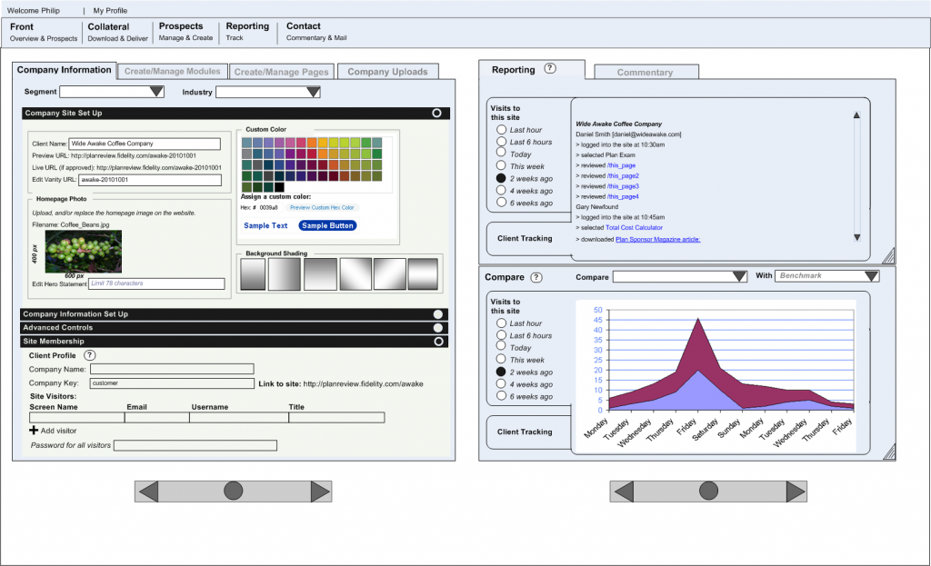This screenshot has width=931, height=566.
Task: Open the Company Uploads tab
Action: click(387, 72)
